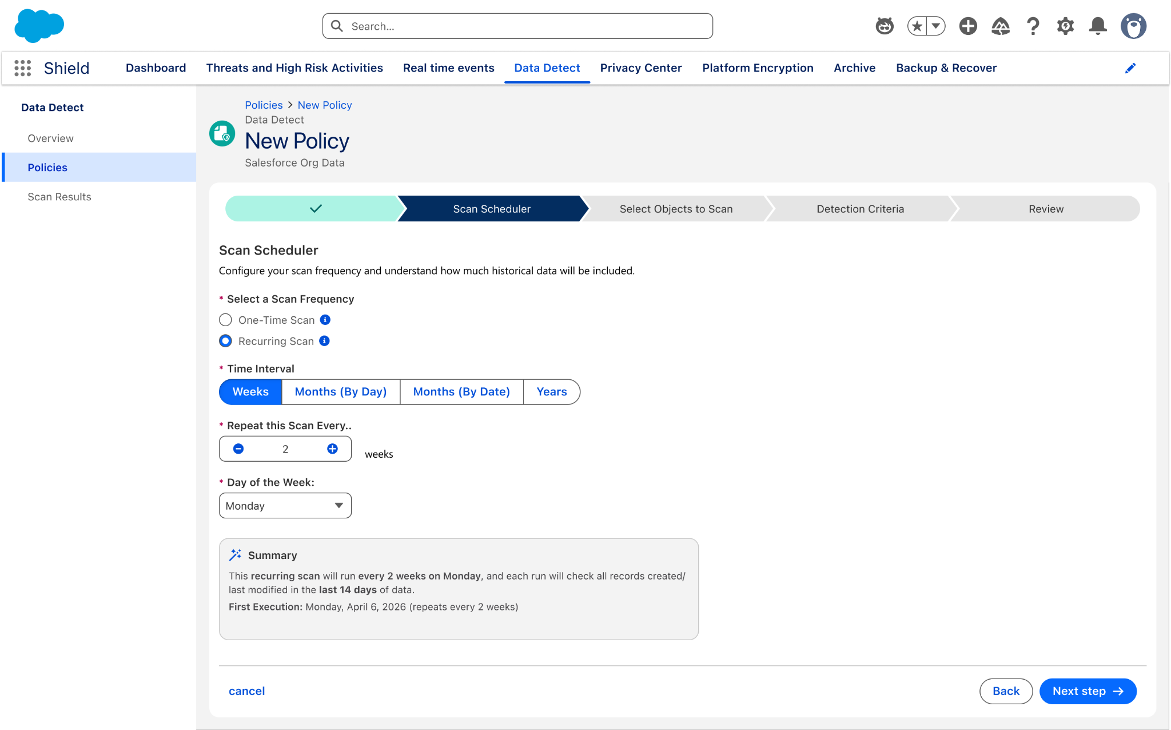This screenshot has height=730, width=1171.
Task: Click the pencil edit navigation icon
Action: (1130, 68)
